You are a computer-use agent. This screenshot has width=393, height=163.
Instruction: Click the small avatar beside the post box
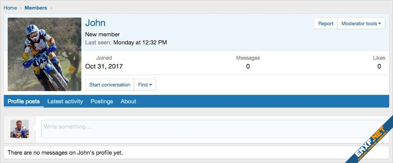(x=20, y=129)
